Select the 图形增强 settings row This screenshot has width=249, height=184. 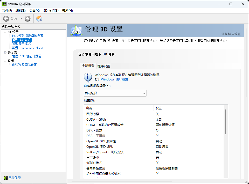coord(154,114)
